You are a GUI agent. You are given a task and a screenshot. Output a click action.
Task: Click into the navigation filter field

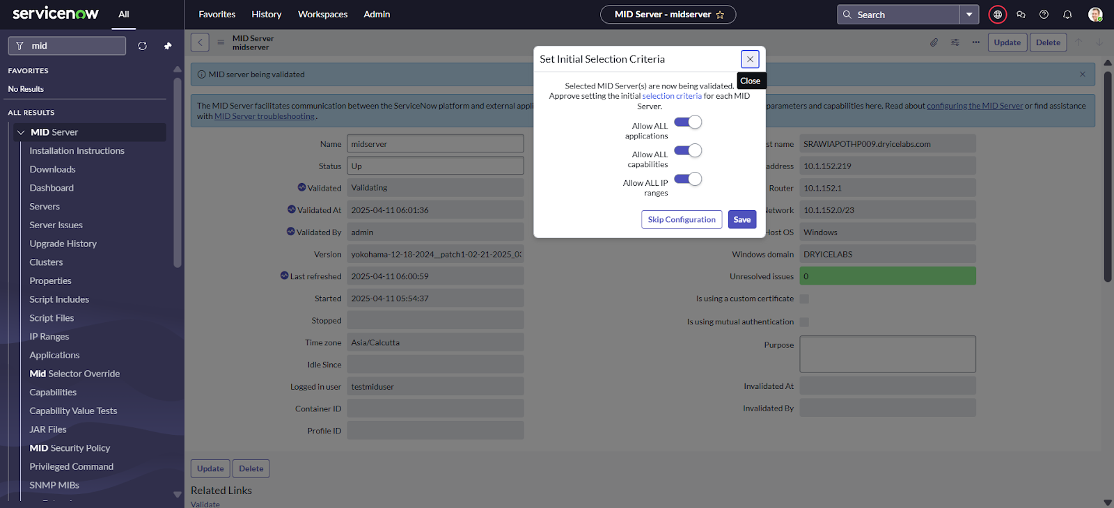pos(67,46)
